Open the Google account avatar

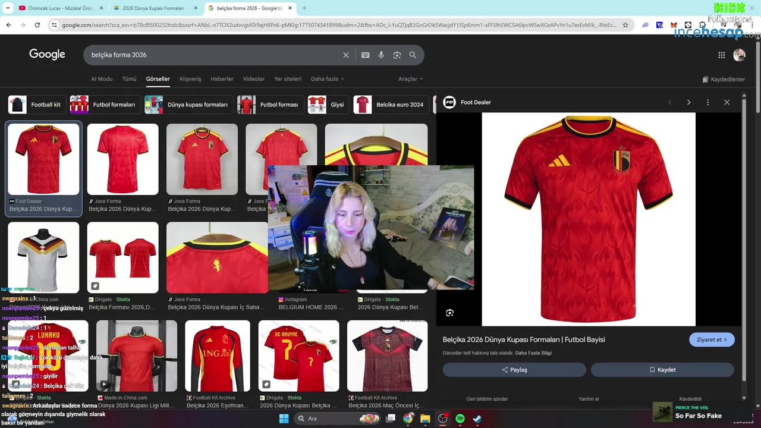(739, 55)
